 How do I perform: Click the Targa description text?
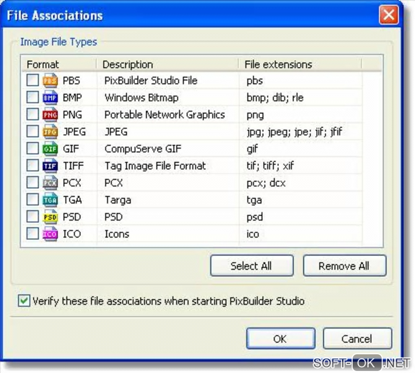(118, 200)
